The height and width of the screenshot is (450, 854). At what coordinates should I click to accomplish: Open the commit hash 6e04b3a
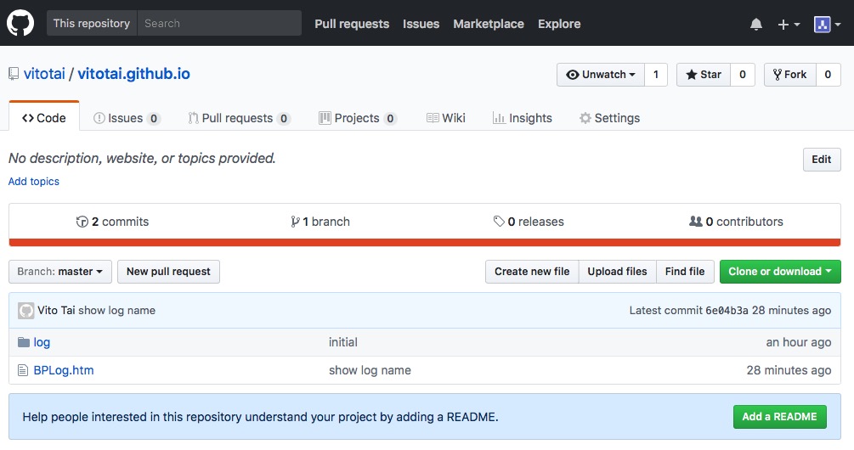coord(727,311)
